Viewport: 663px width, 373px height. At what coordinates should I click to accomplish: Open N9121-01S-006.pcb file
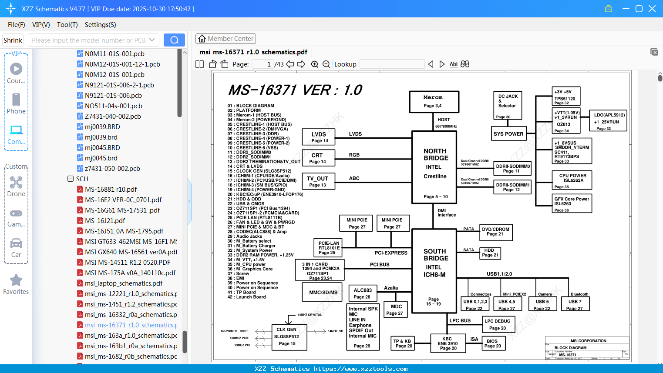coord(113,96)
